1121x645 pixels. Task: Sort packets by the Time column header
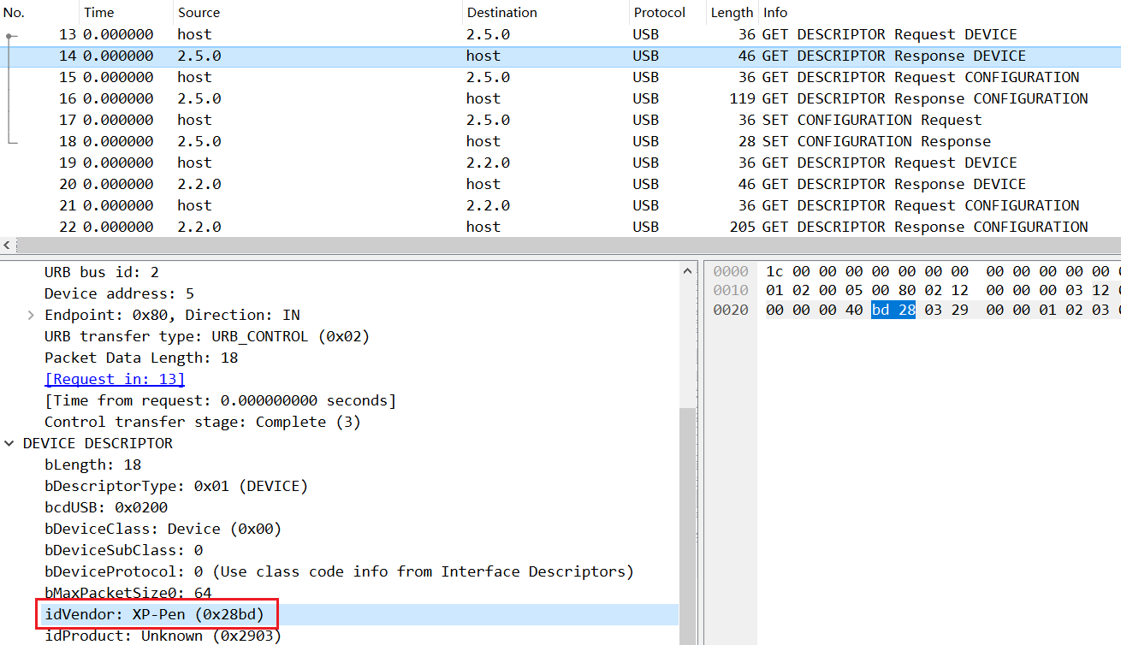click(x=127, y=12)
